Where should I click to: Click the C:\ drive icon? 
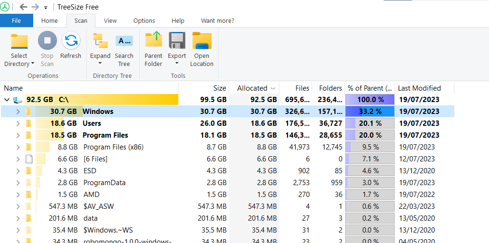(x=18, y=100)
